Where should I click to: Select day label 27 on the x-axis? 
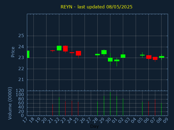coord(89,120)
